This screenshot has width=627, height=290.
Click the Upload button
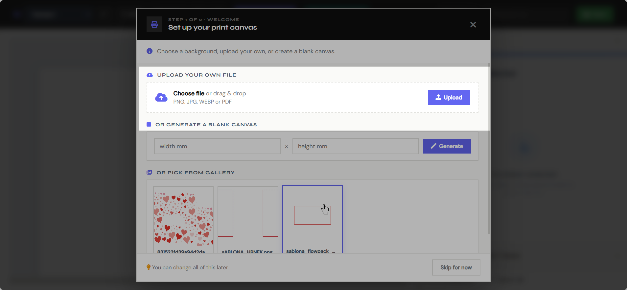click(449, 97)
